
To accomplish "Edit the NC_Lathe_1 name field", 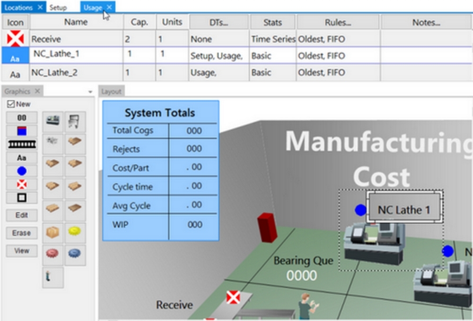I will [x=76, y=55].
